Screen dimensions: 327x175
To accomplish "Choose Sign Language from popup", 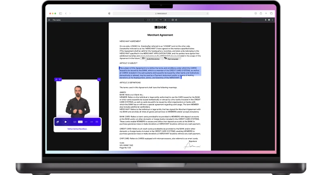I will [x=171, y=59].
